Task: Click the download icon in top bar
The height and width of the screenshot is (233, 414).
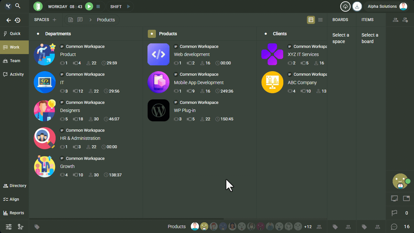Action: [357, 6]
